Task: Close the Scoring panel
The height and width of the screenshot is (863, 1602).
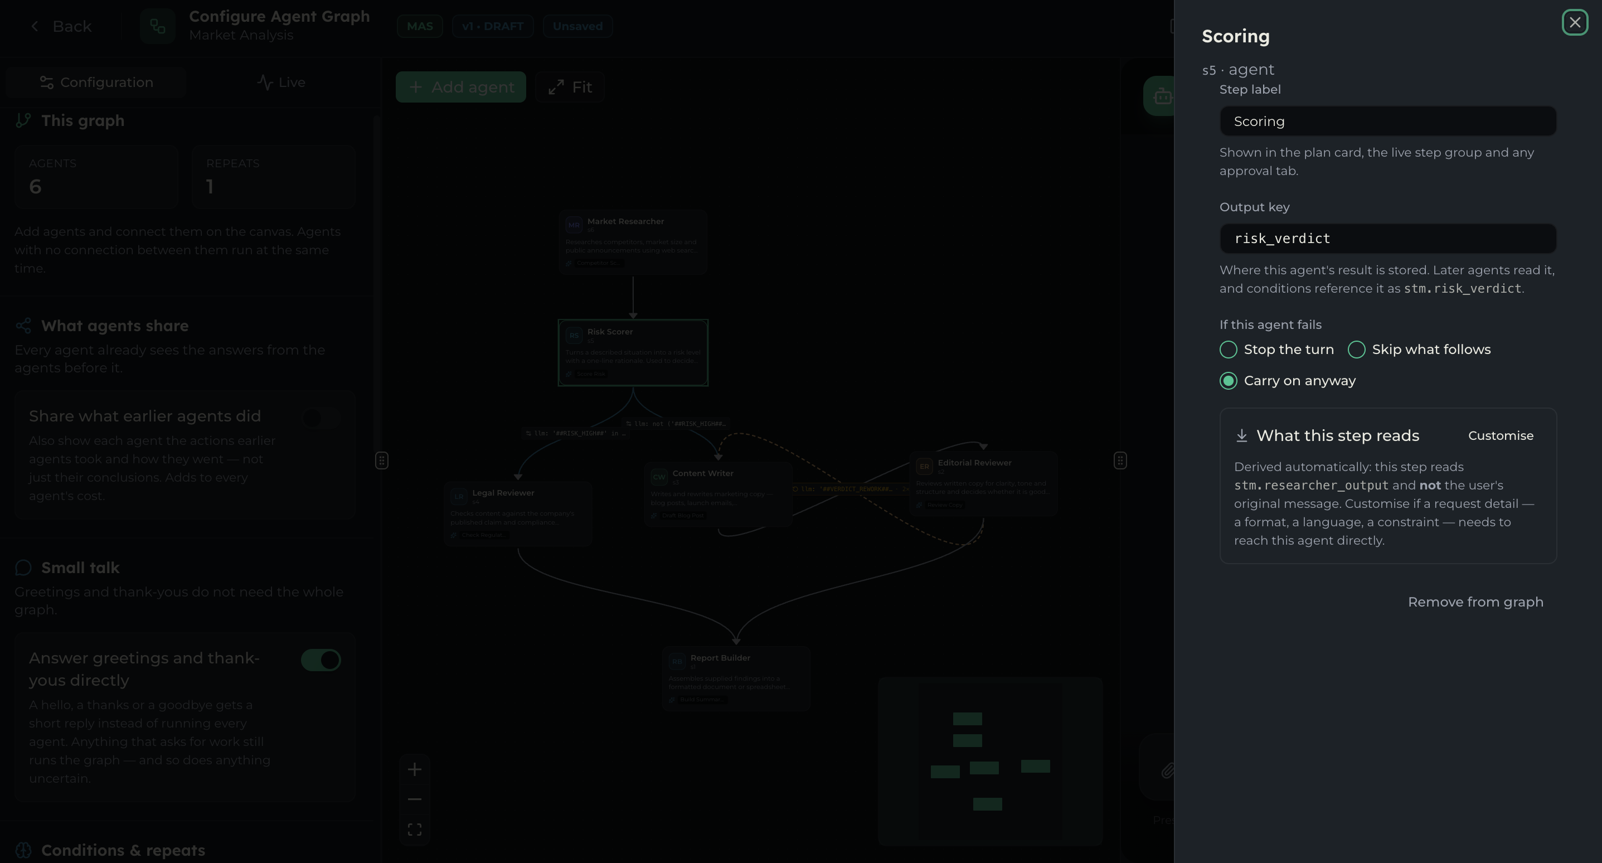Action: click(1574, 23)
